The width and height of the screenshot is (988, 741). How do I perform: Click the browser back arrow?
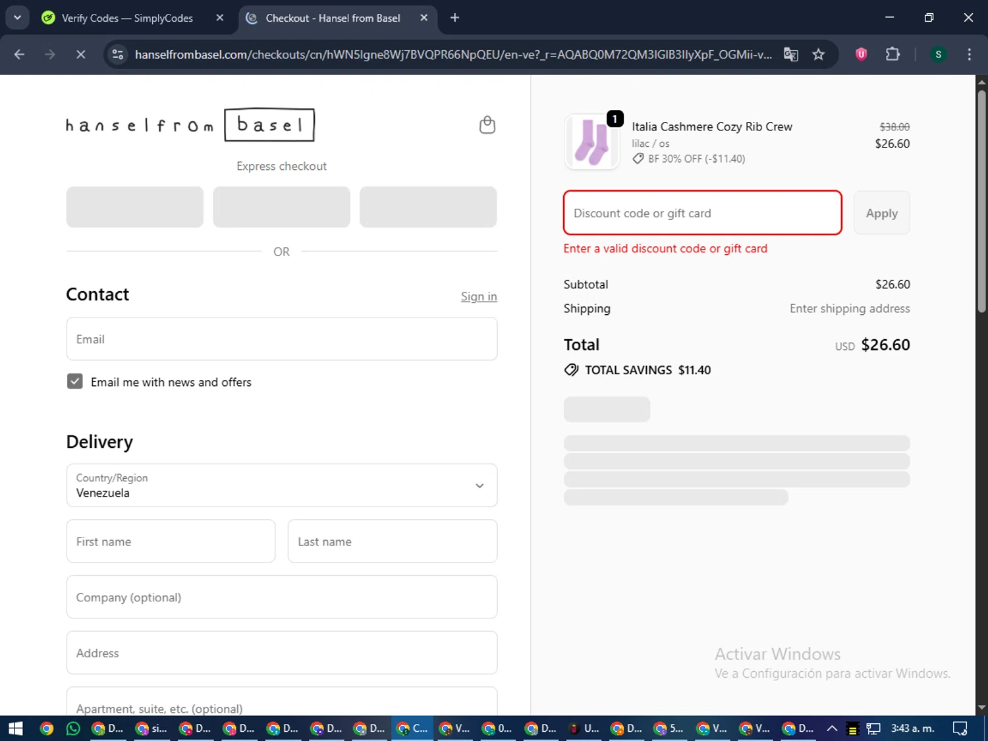(19, 55)
